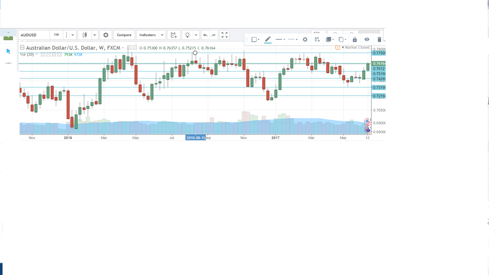Expand the symbol title dropdown arrow after FXCM
The height and width of the screenshot is (275, 489).
click(x=123, y=48)
